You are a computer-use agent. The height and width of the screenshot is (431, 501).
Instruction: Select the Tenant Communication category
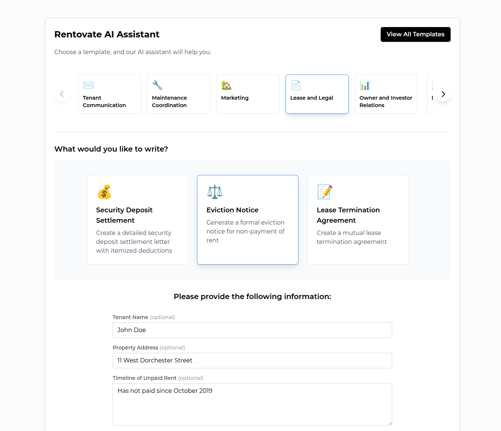click(x=110, y=94)
